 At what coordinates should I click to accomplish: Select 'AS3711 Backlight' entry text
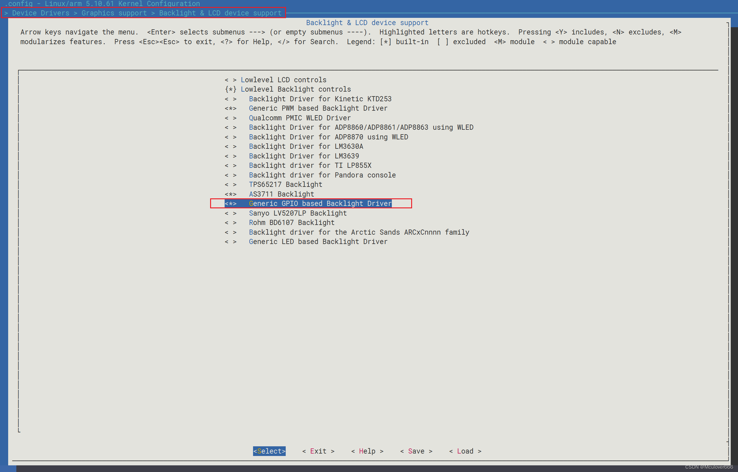pos(281,194)
